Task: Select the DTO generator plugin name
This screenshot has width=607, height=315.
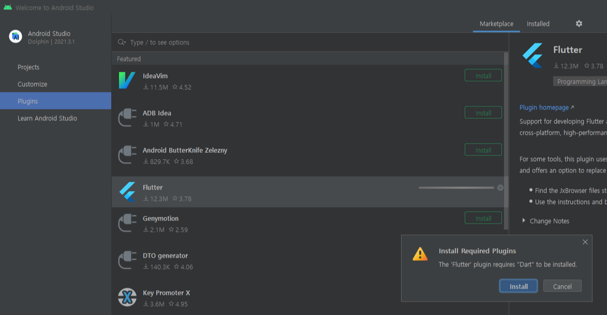Action: pyautogui.click(x=165, y=256)
